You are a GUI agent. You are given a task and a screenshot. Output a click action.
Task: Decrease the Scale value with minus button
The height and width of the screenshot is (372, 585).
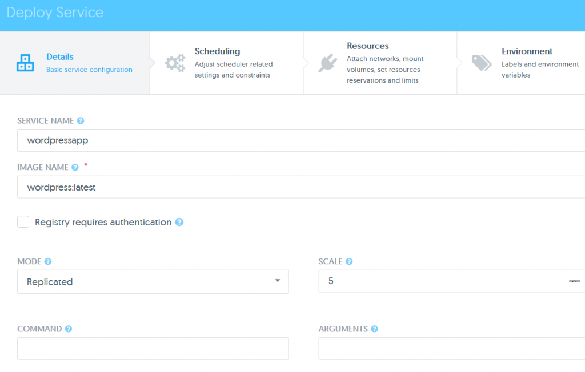(x=574, y=281)
